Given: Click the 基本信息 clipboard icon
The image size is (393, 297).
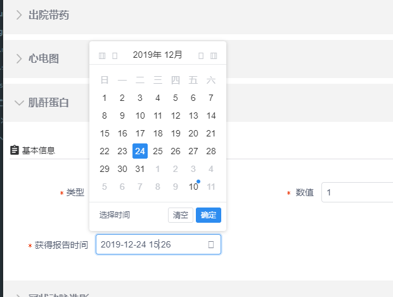Looking at the screenshot, I should tap(15, 150).
